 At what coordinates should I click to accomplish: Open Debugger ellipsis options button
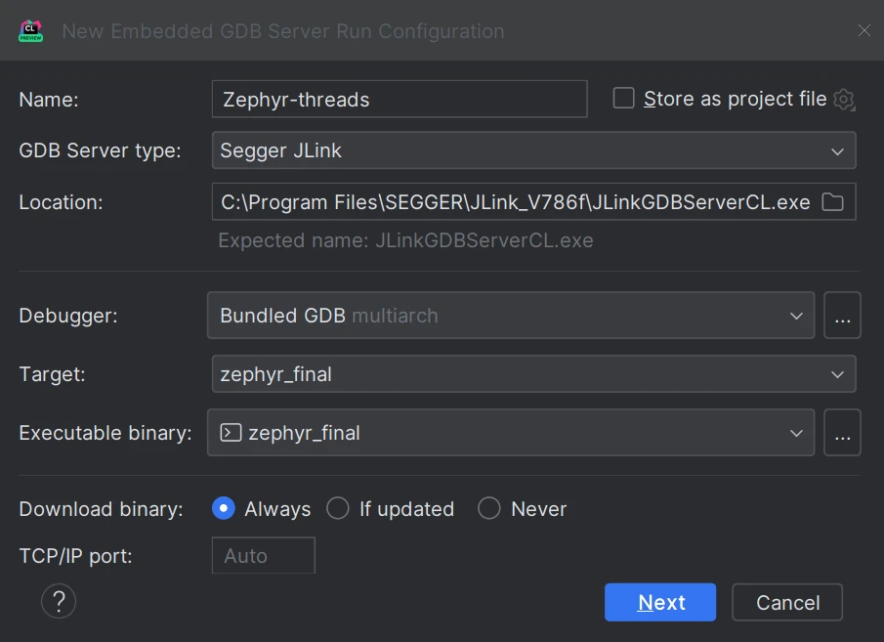pyautogui.click(x=842, y=316)
